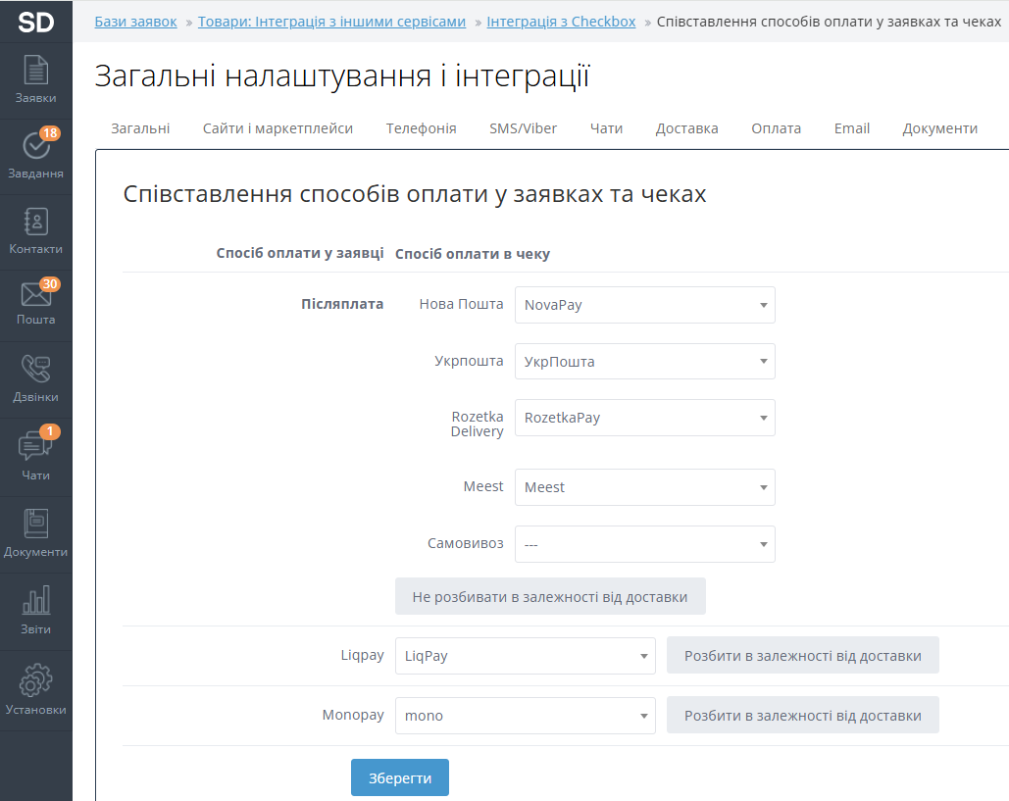Expand the Нова Пошта NovaPay dropdown

click(644, 305)
